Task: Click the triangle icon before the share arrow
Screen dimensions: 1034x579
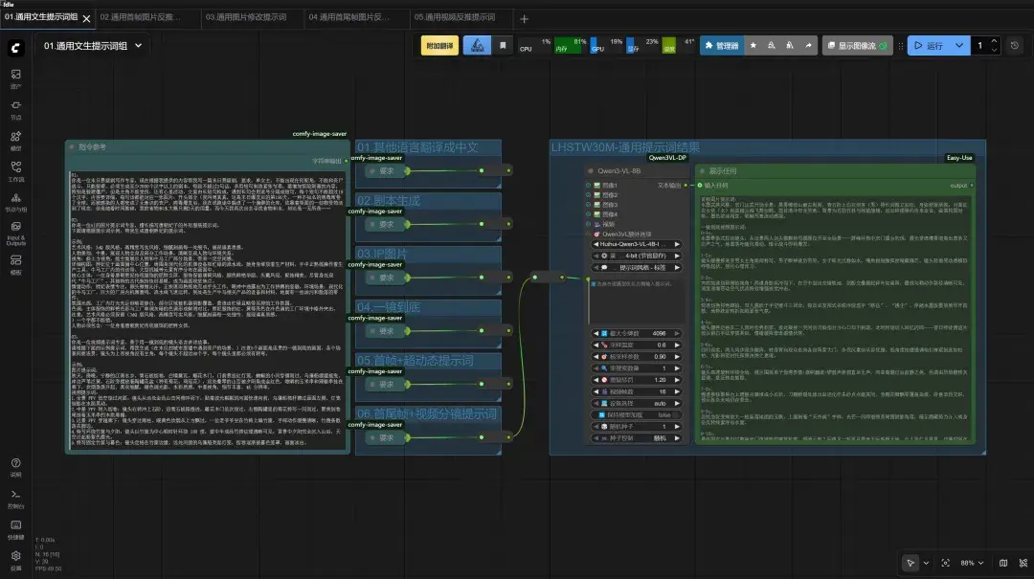Action: [x=790, y=46]
